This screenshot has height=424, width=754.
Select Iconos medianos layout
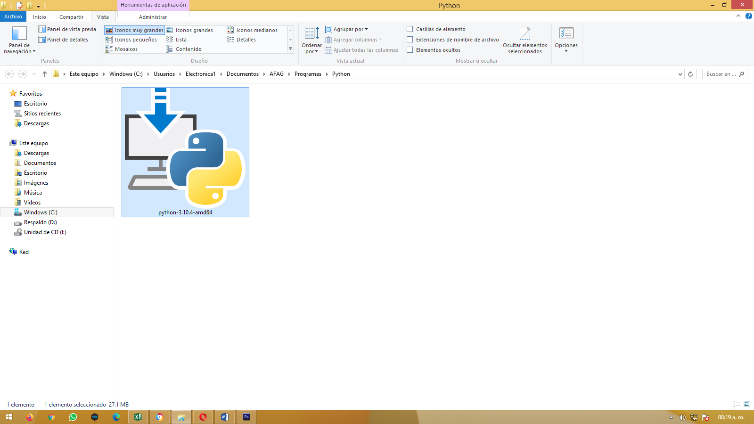pos(253,30)
